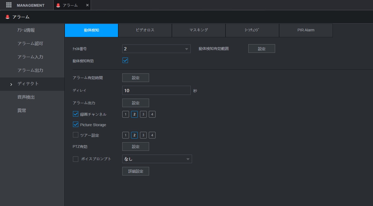
Task: Switch to the ビデオロス tab
Action: (145, 30)
